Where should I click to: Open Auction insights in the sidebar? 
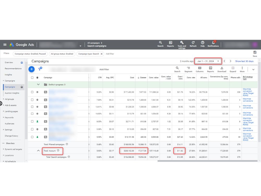[x=12, y=93]
